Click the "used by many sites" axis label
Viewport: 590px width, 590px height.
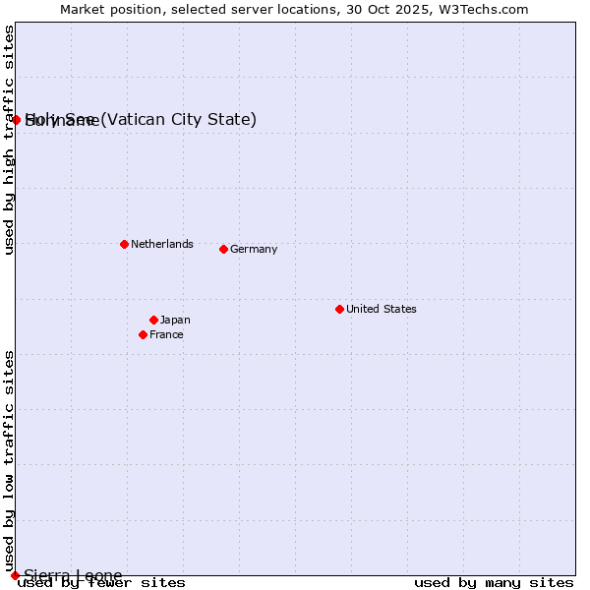click(494, 583)
